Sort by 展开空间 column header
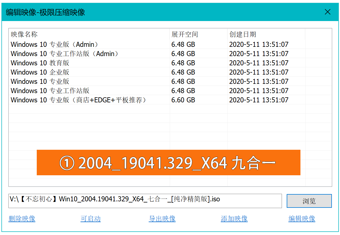 click(x=199, y=34)
